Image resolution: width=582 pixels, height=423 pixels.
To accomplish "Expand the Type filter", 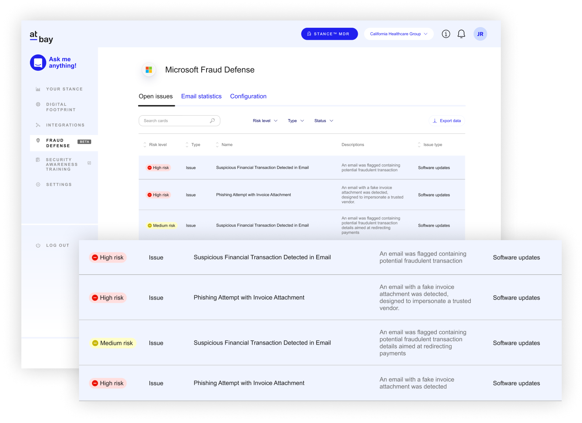I will [x=296, y=121].
